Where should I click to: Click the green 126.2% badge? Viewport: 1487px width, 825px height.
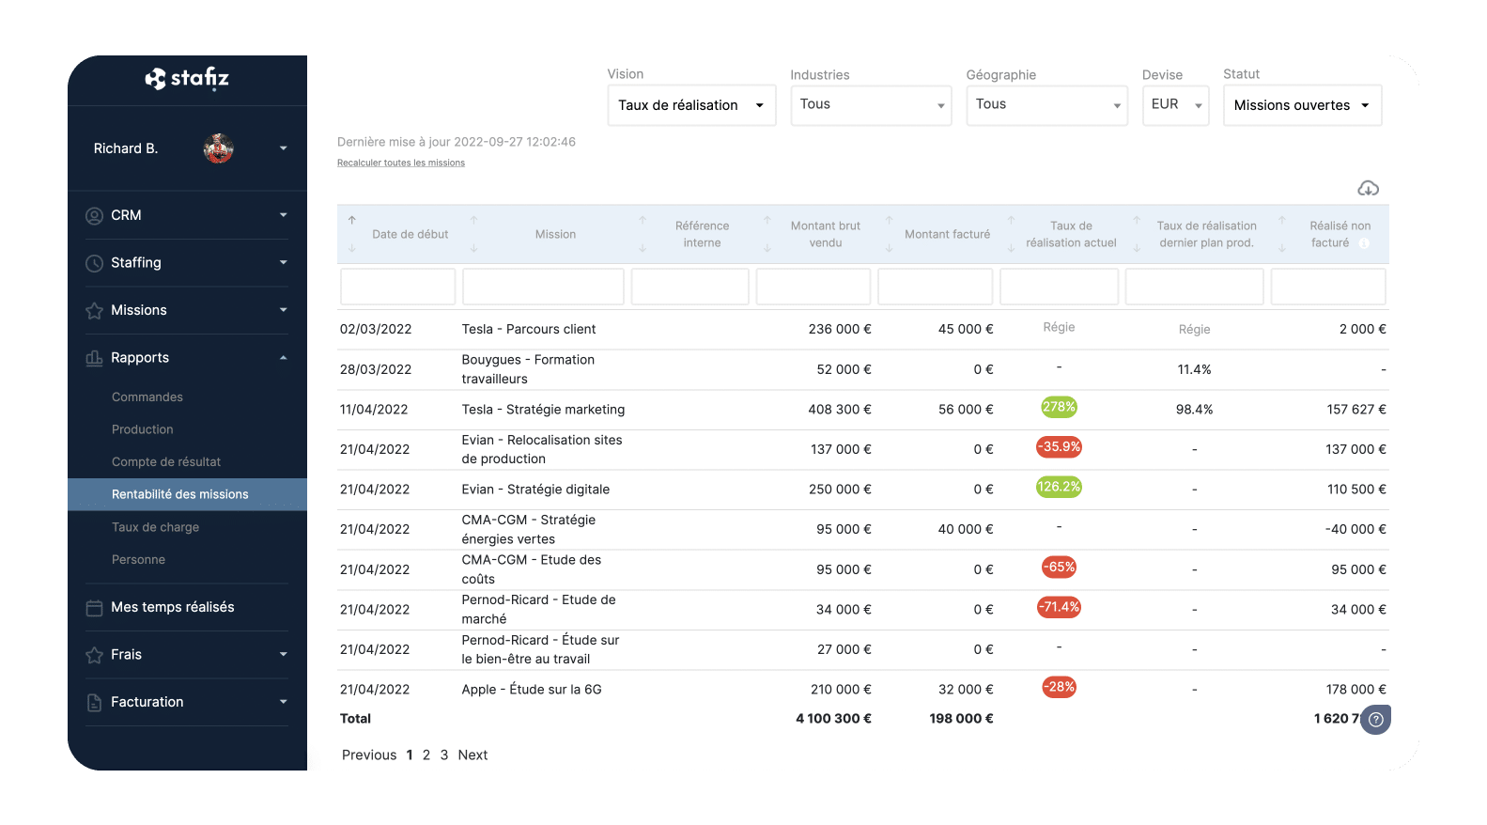coord(1059,488)
